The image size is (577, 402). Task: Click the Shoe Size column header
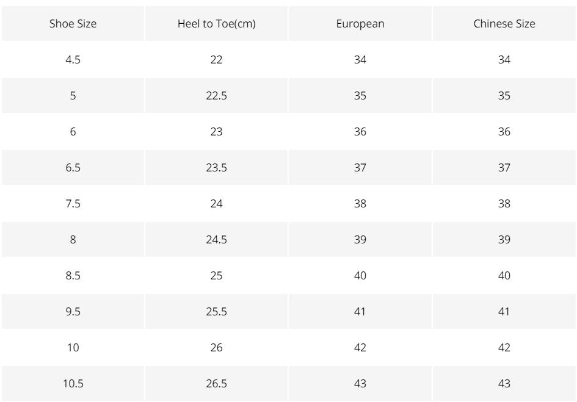(x=73, y=24)
